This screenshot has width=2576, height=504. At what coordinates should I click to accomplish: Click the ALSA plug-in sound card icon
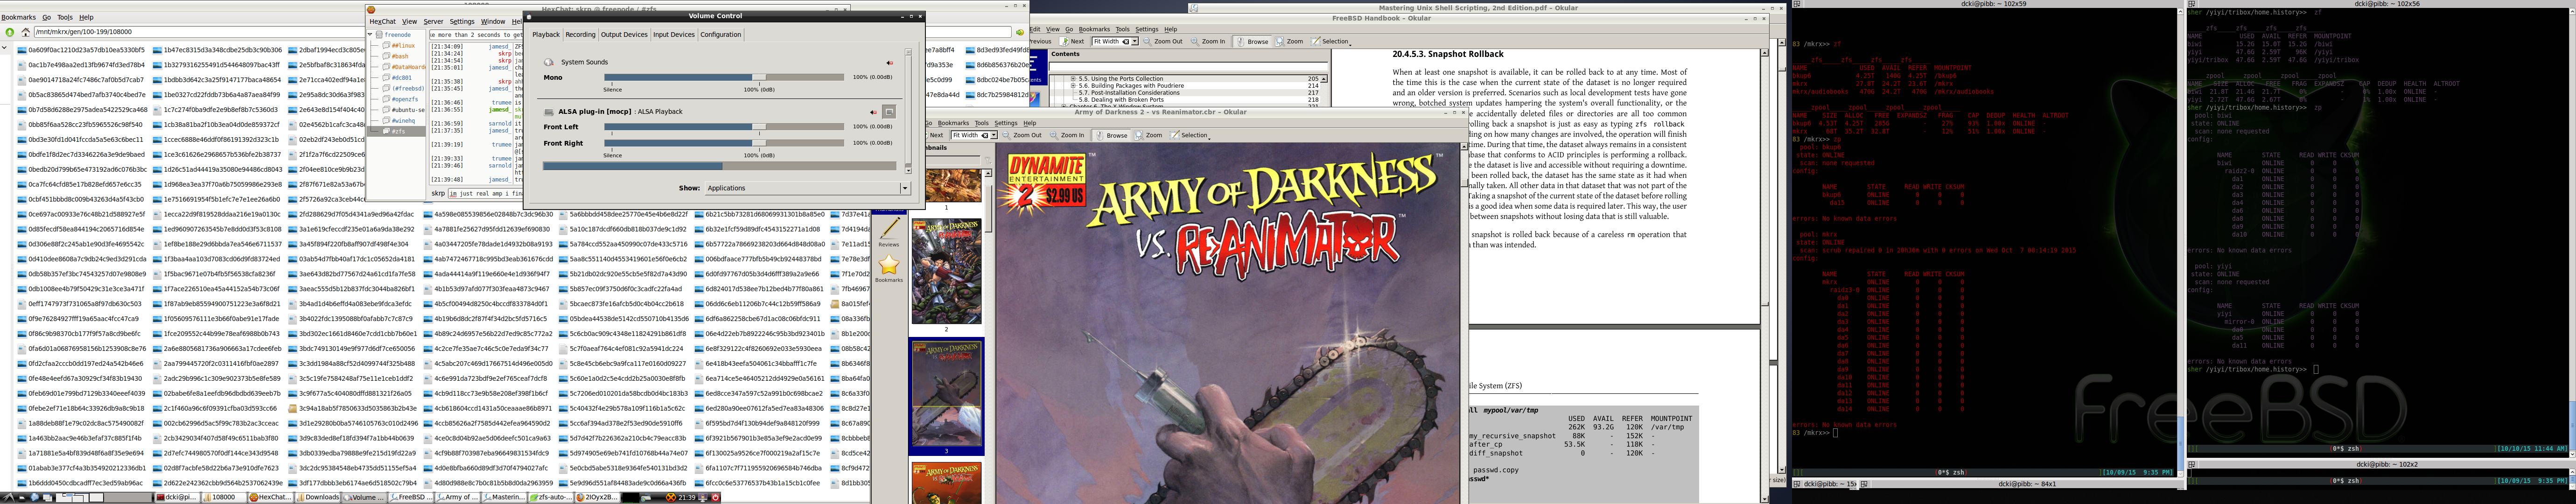click(x=549, y=111)
